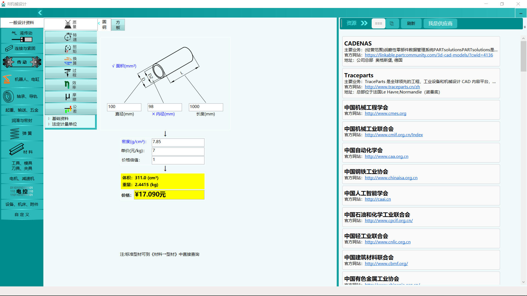Switch resources to list view mode
527x296 pixels.
379,24
